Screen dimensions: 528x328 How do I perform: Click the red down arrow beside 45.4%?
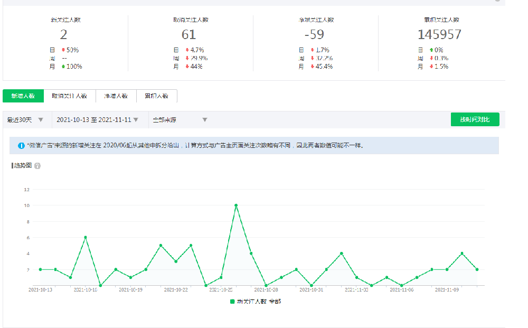coord(313,67)
